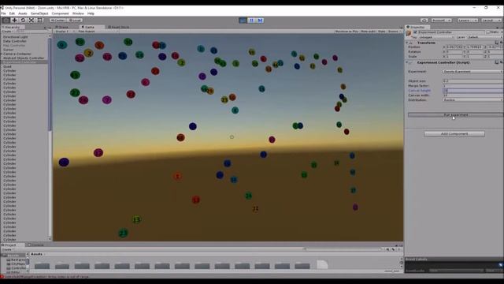Open the Window menu
Image resolution: width=504 pixels, height=284 pixels.
coord(78,13)
